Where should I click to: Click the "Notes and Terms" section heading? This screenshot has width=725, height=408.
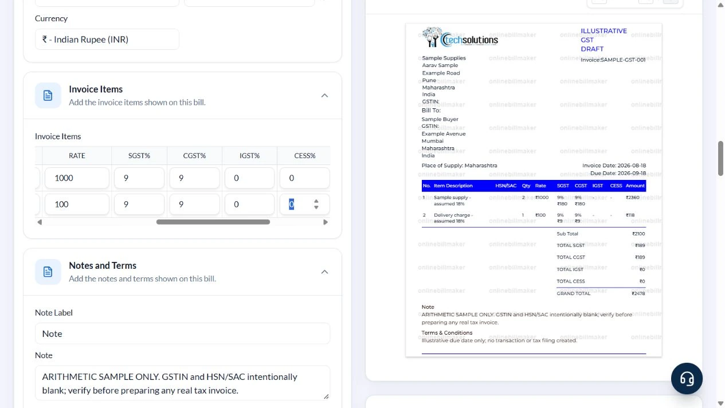coord(103,265)
